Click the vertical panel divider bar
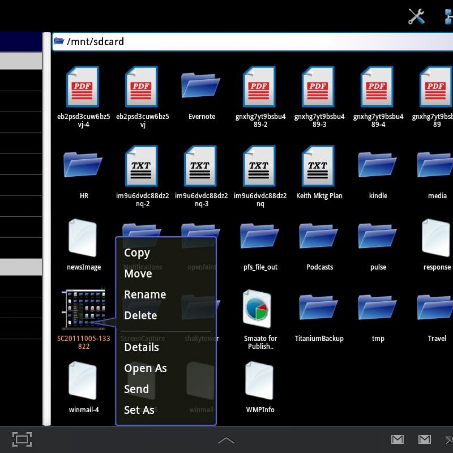 [47, 226]
